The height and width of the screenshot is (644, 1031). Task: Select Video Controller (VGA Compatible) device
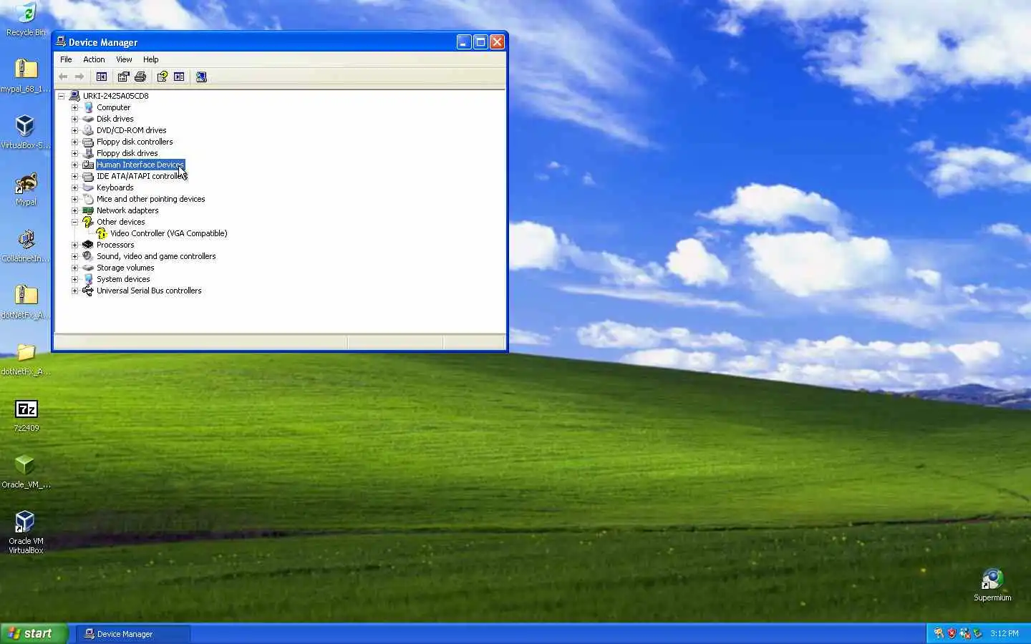click(x=169, y=233)
